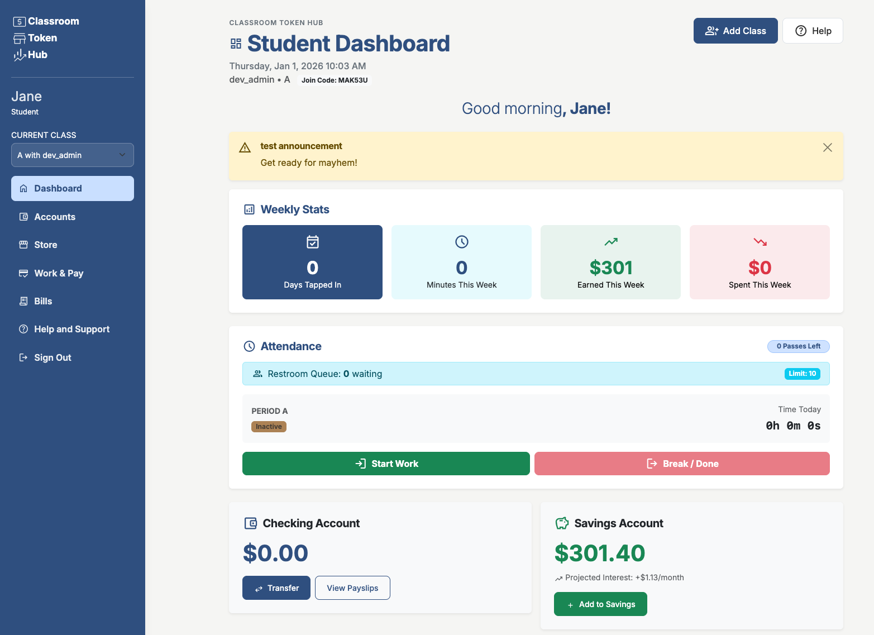Switch to the Dashboard sidebar entry
874x635 pixels.
(58, 188)
